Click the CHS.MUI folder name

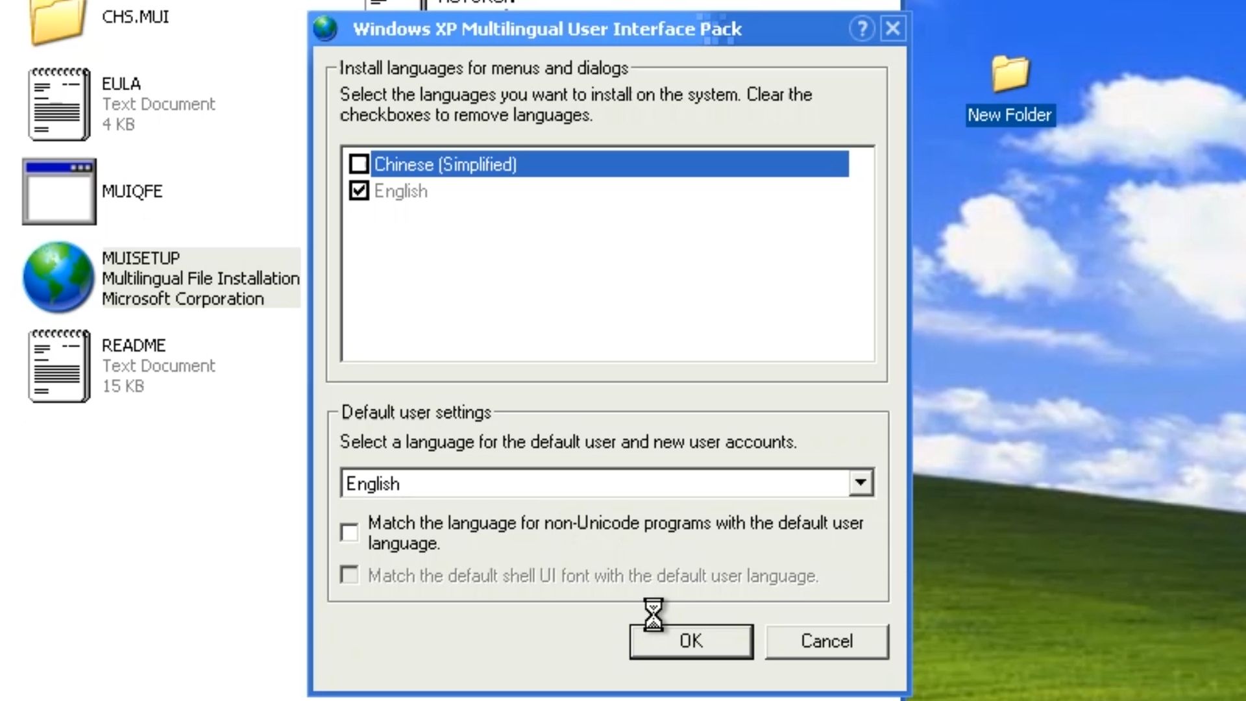[135, 16]
